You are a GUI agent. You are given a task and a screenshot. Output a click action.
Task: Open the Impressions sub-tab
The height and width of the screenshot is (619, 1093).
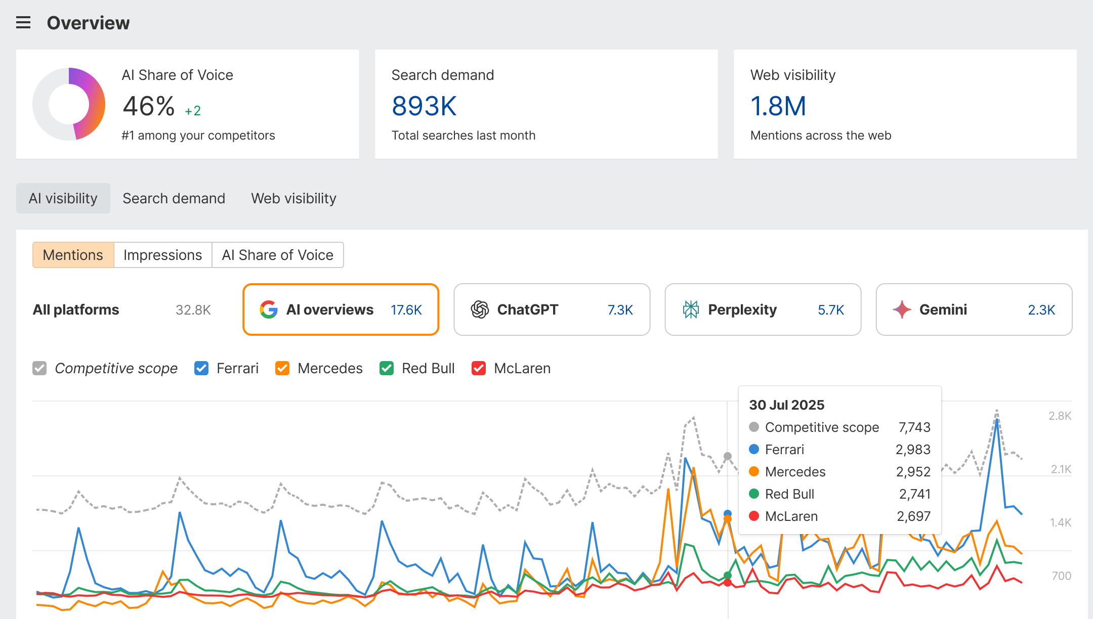(163, 255)
